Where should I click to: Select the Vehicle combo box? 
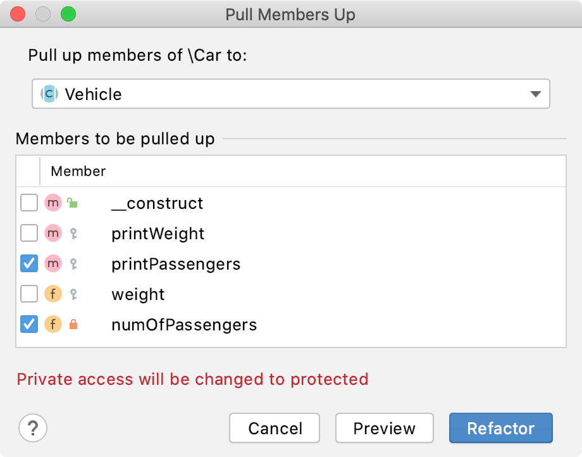[x=290, y=94]
